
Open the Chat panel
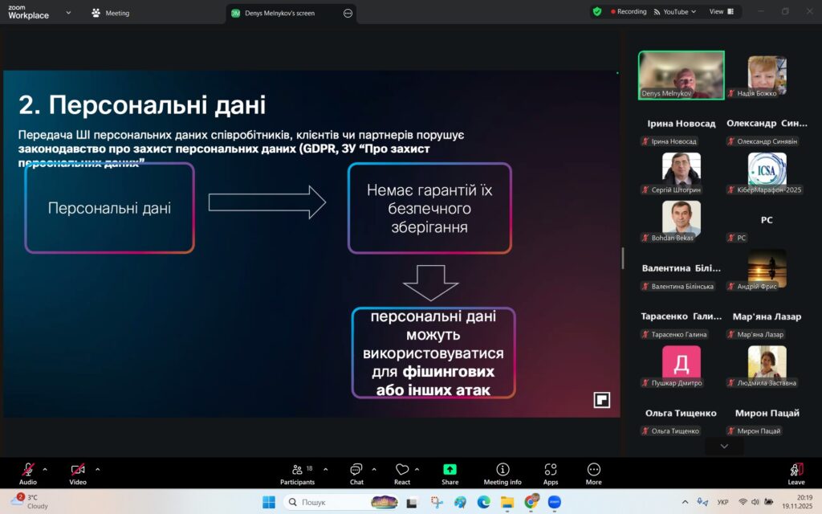[x=356, y=472]
